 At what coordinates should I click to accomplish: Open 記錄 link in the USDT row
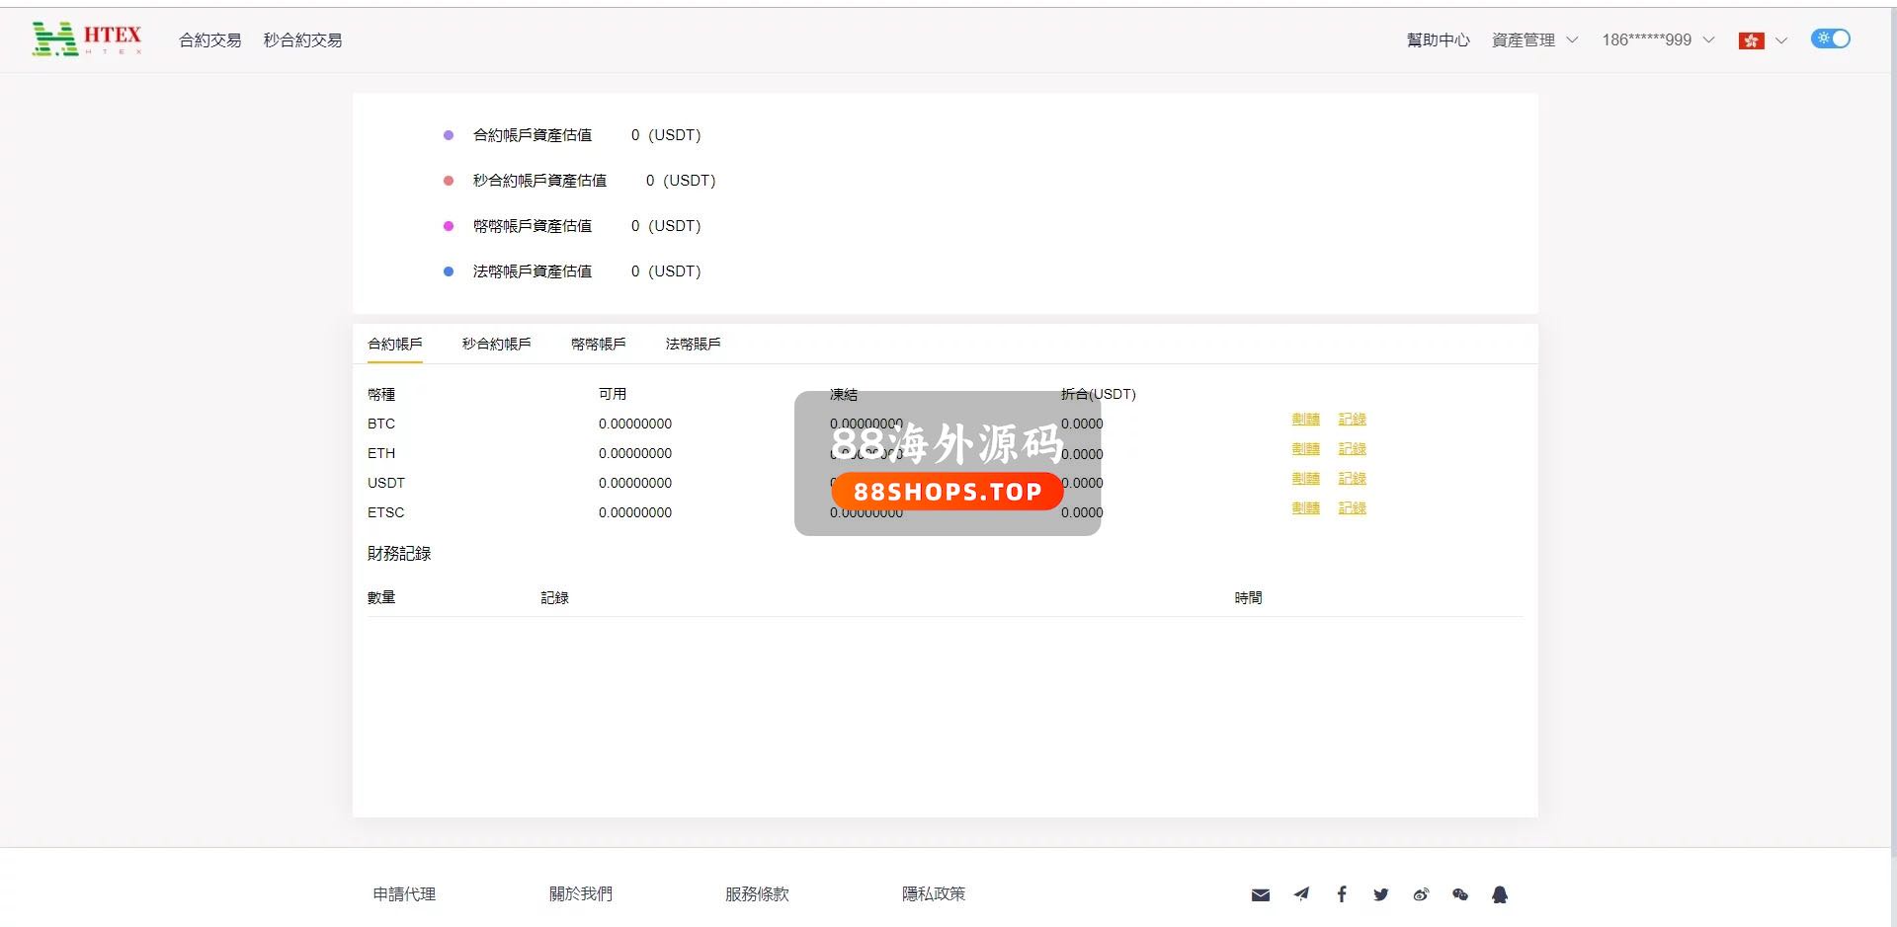tap(1352, 479)
